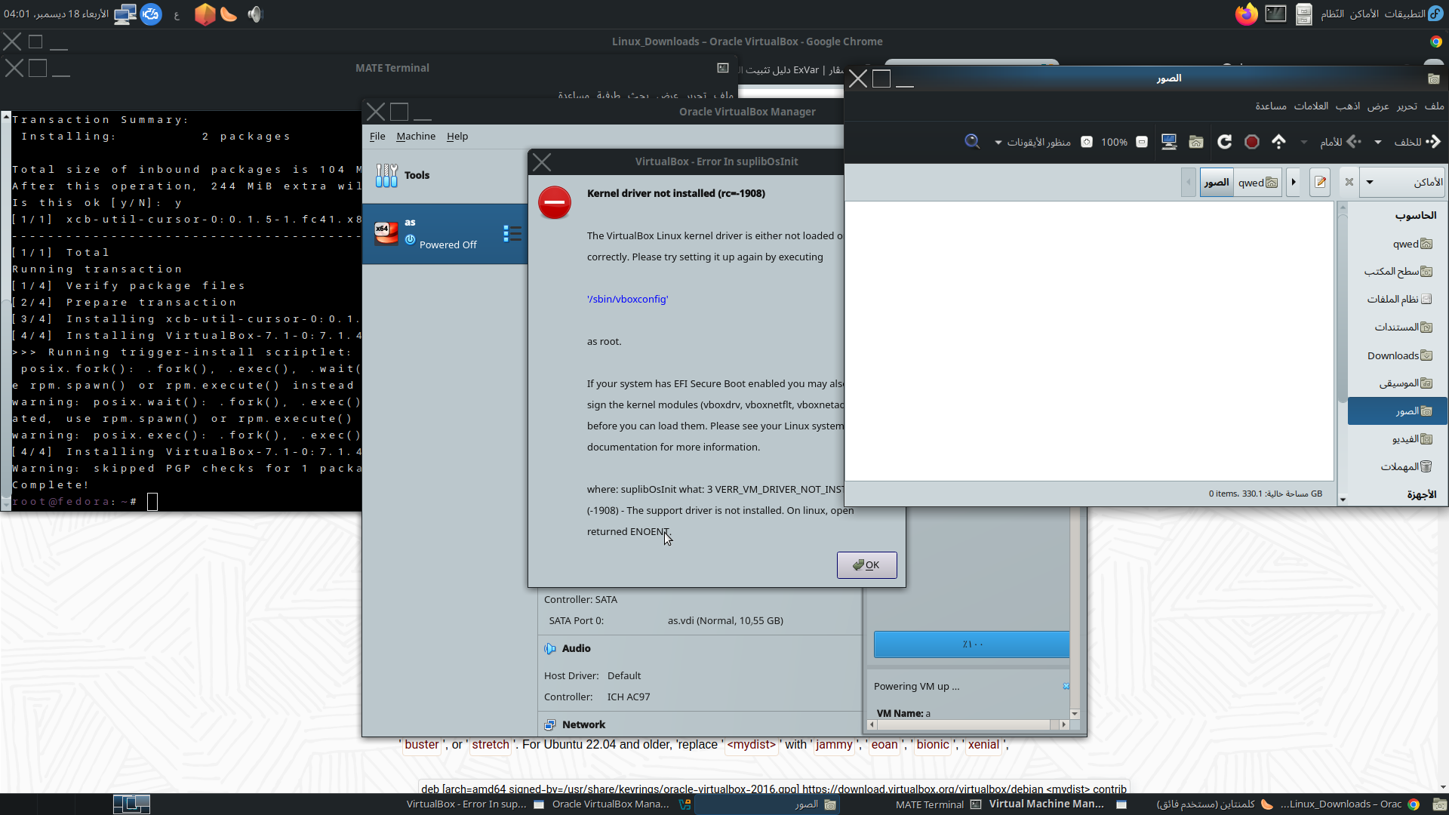Click the Firefox icon in top panel
Screen dimensions: 1449x815
point(1246,14)
